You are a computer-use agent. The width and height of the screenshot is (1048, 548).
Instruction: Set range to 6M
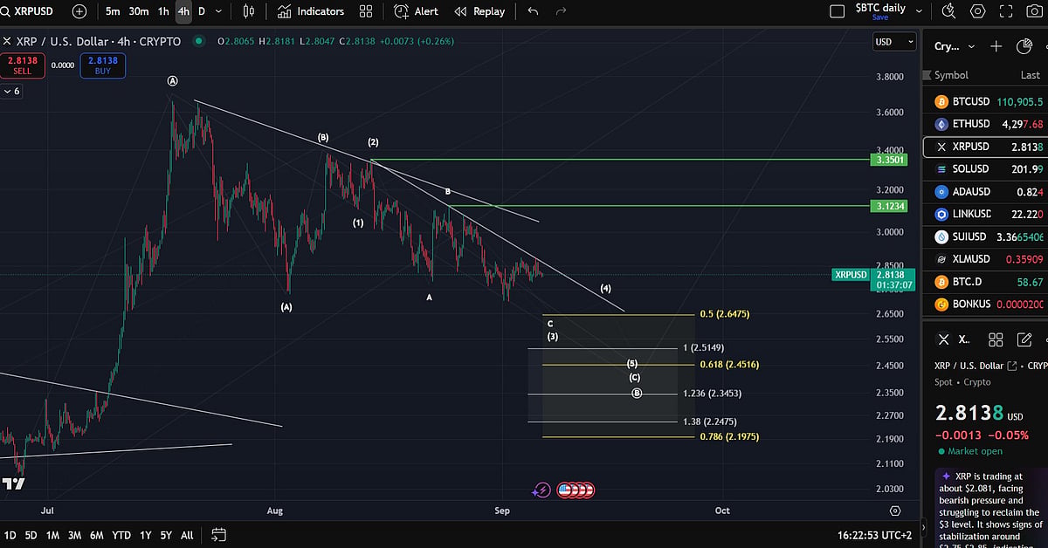(97, 535)
